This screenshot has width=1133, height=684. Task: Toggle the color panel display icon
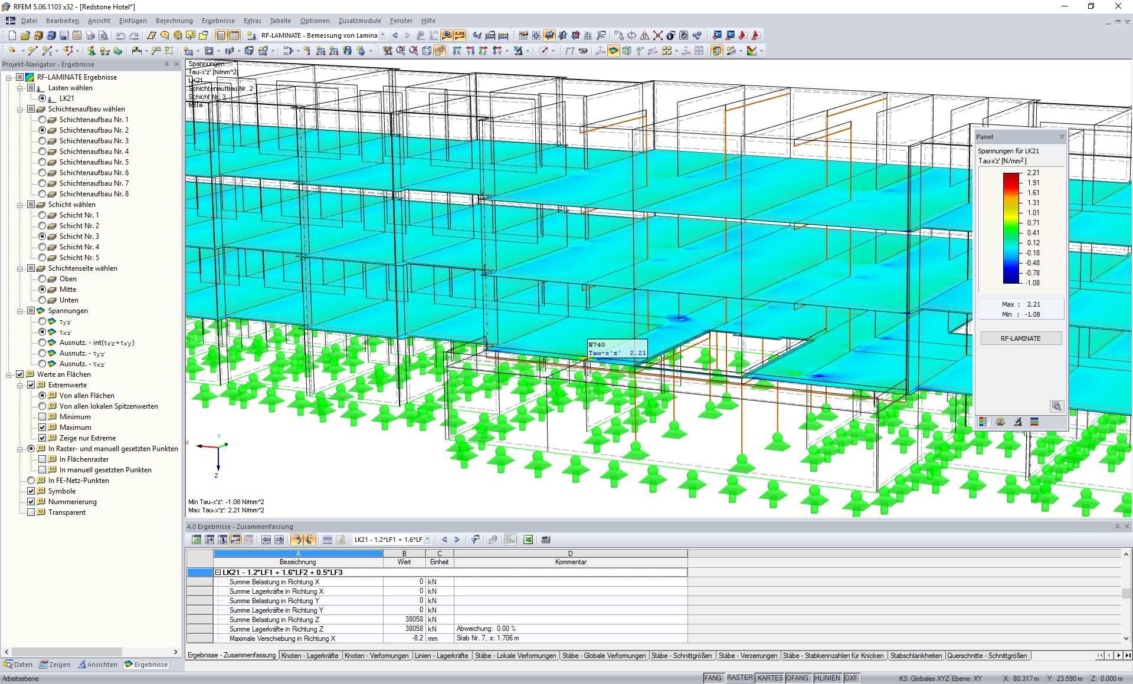point(717,51)
